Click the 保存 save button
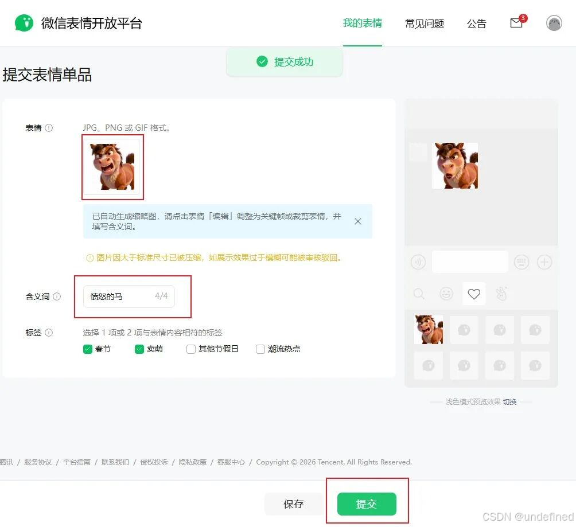Screen dimensions: 576x527 click(293, 504)
